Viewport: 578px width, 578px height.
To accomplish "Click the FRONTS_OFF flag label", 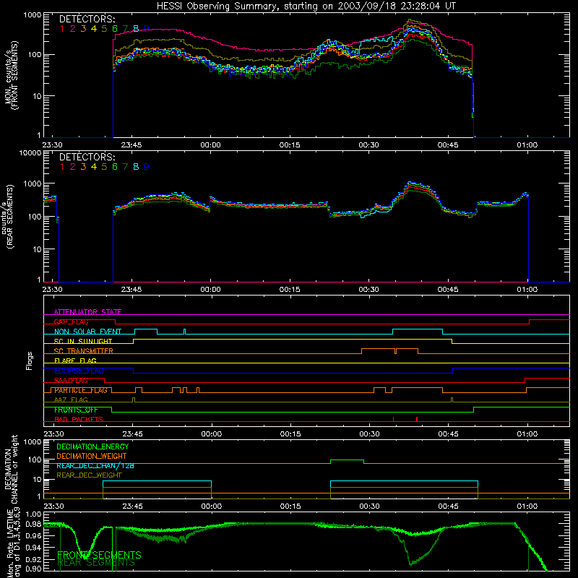I will click(76, 410).
